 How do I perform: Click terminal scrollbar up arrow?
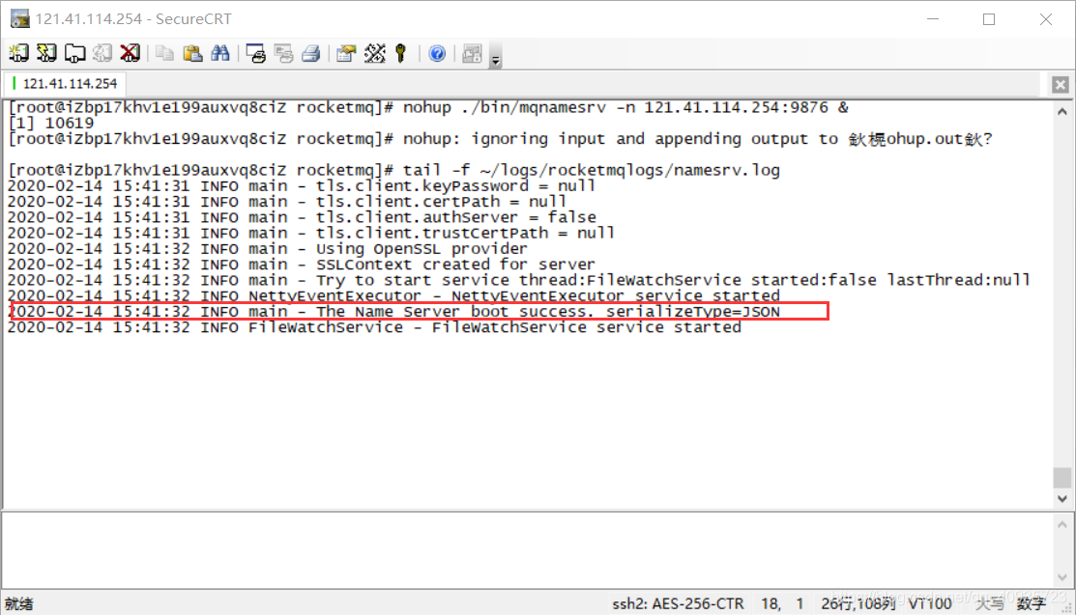click(x=1062, y=111)
